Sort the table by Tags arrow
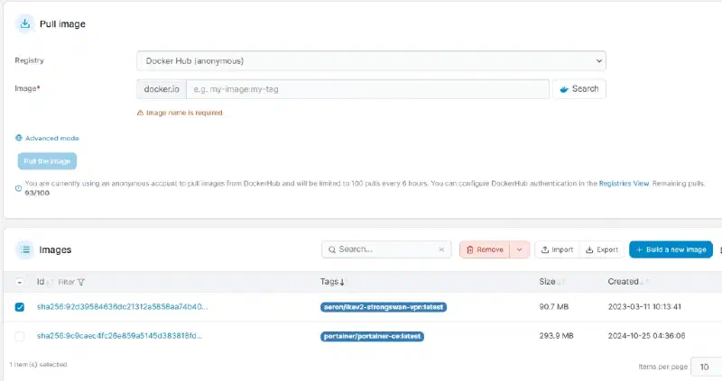This screenshot has width=722, height=381. [x=342, y=282]
